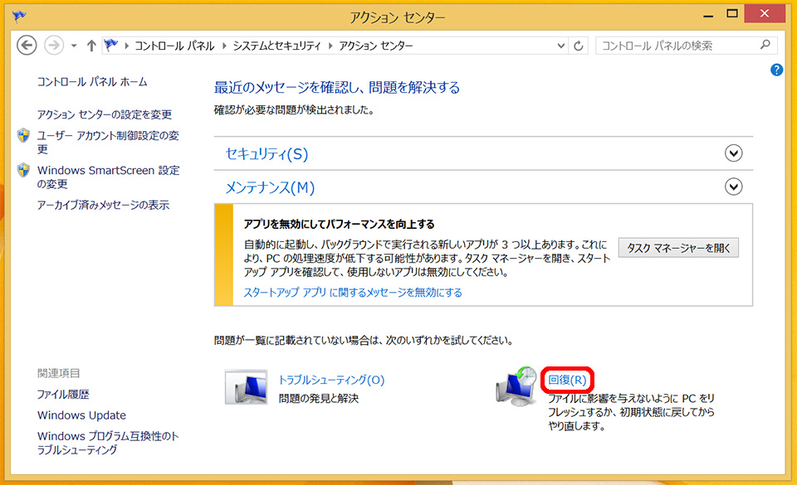Viewport: 797px width, 485px height.
Task: Open the recent locations dropdown arrow
Action: coord(74,46)
